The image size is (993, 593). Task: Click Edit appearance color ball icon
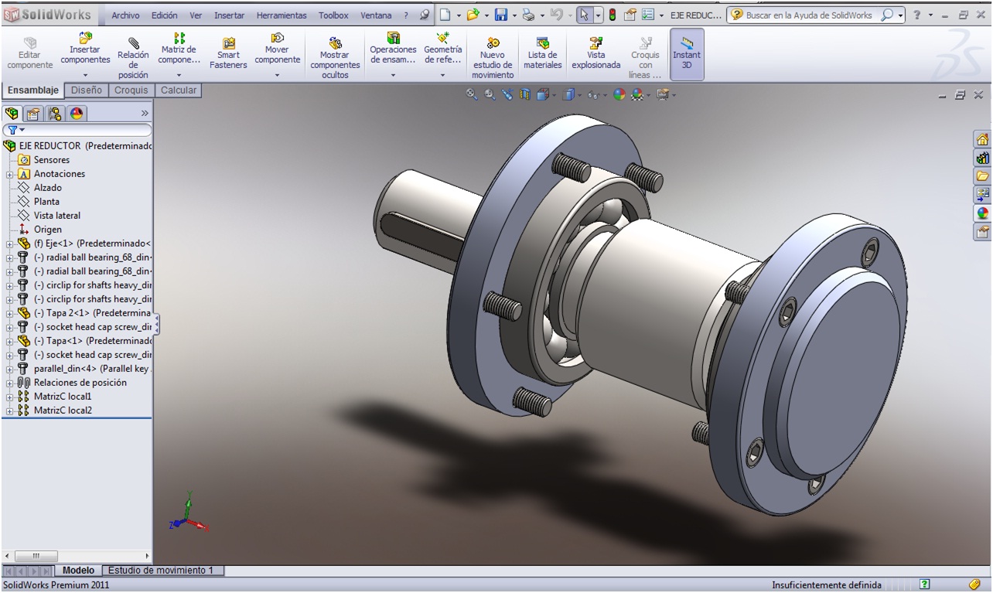[x=619, y=94]
